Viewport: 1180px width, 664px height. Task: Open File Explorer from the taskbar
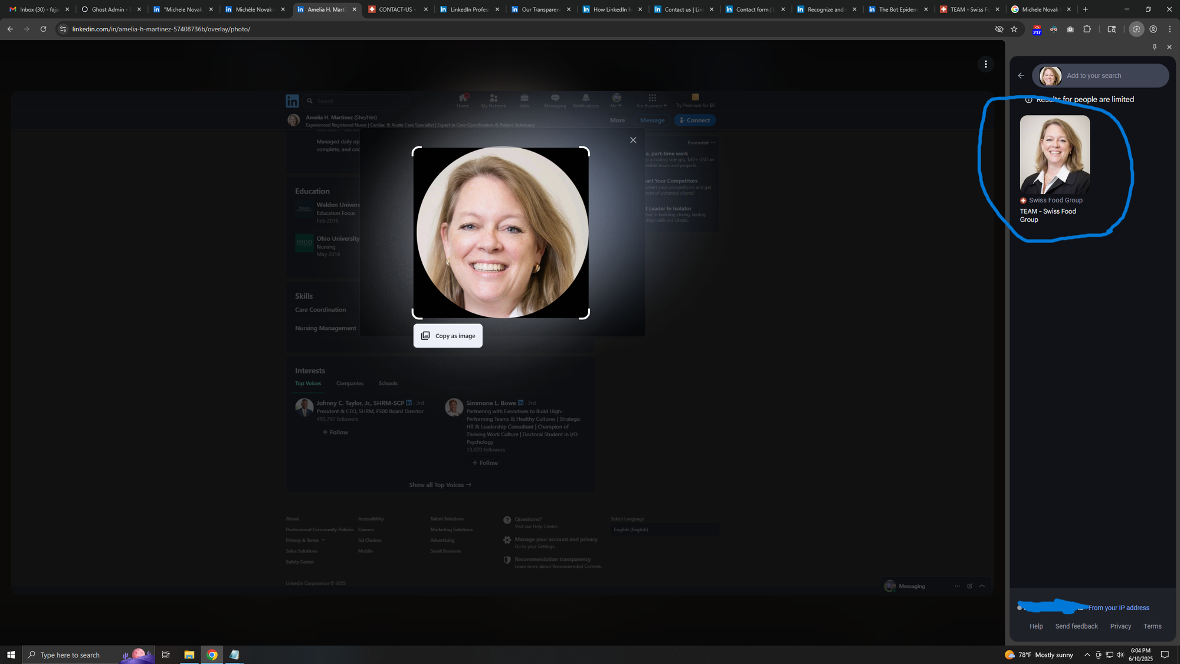click(x=189, y=655)
